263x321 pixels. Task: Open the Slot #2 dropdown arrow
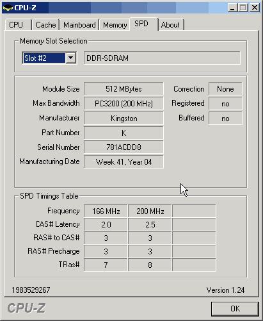point(70,58)
